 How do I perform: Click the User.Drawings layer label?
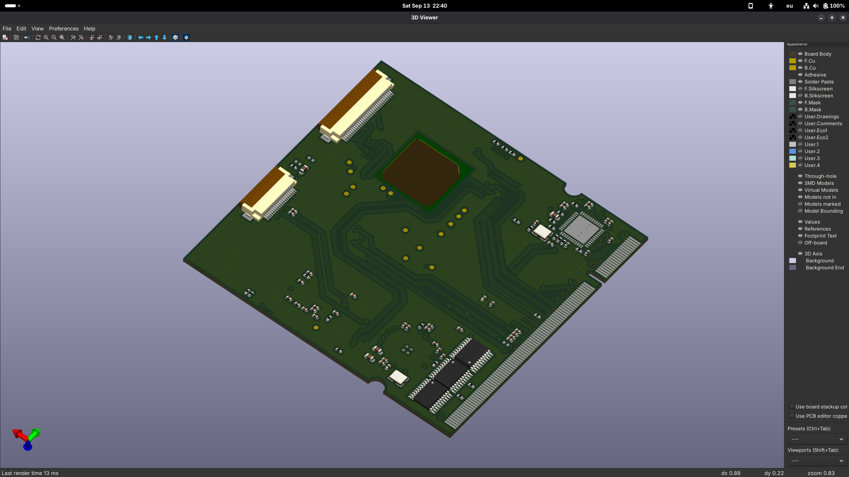pyautogui.click(x=821, y=116)
